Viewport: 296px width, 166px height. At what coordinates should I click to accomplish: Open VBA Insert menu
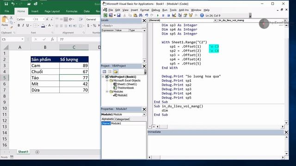[x=134, y=10]
